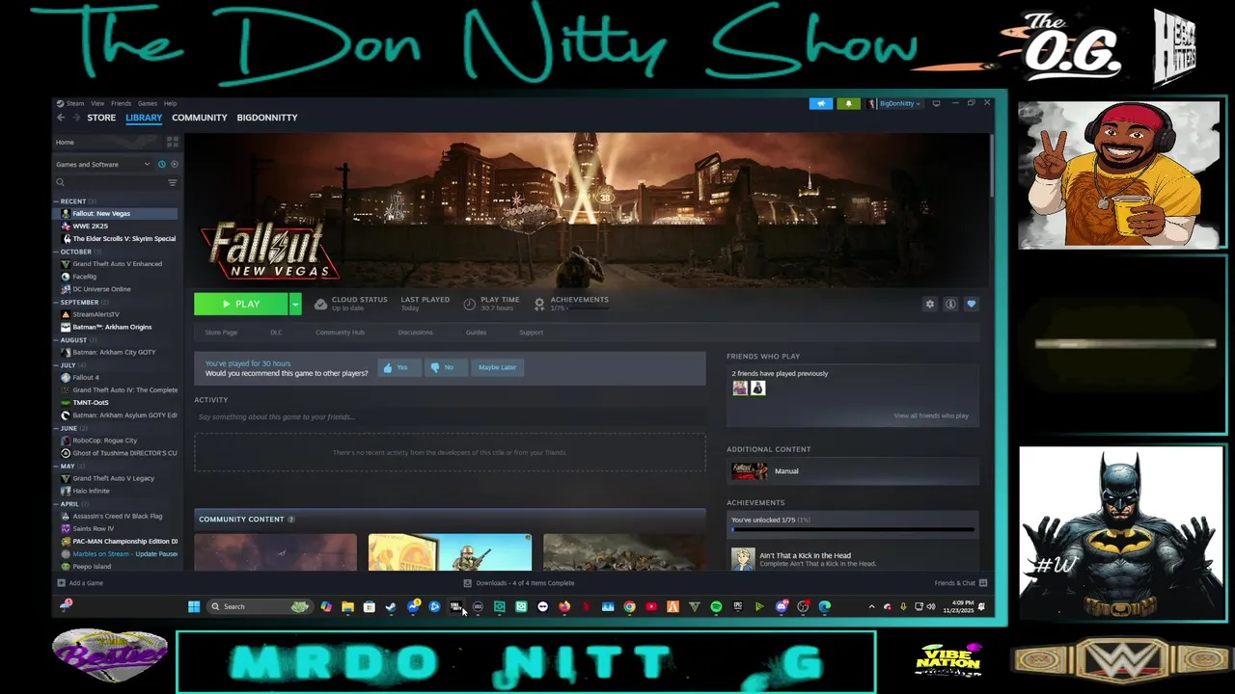Open the Manual additional content item
Screen dimensions: 1235x694
tap(853, 471)
